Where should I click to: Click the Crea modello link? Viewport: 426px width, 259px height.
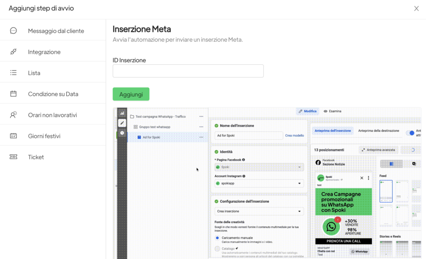(x=294, y=136)
